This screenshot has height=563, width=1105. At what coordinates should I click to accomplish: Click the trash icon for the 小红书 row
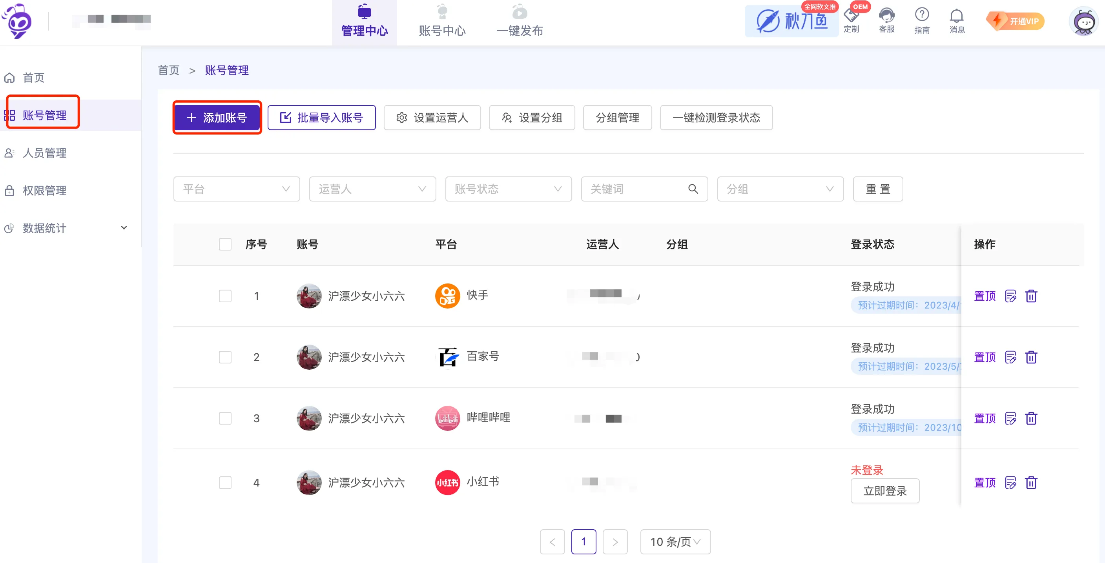(1031, 483)
